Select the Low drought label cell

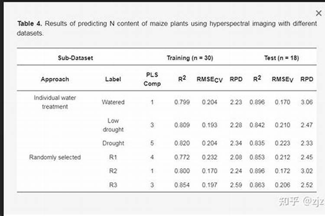tap(113, 125)
